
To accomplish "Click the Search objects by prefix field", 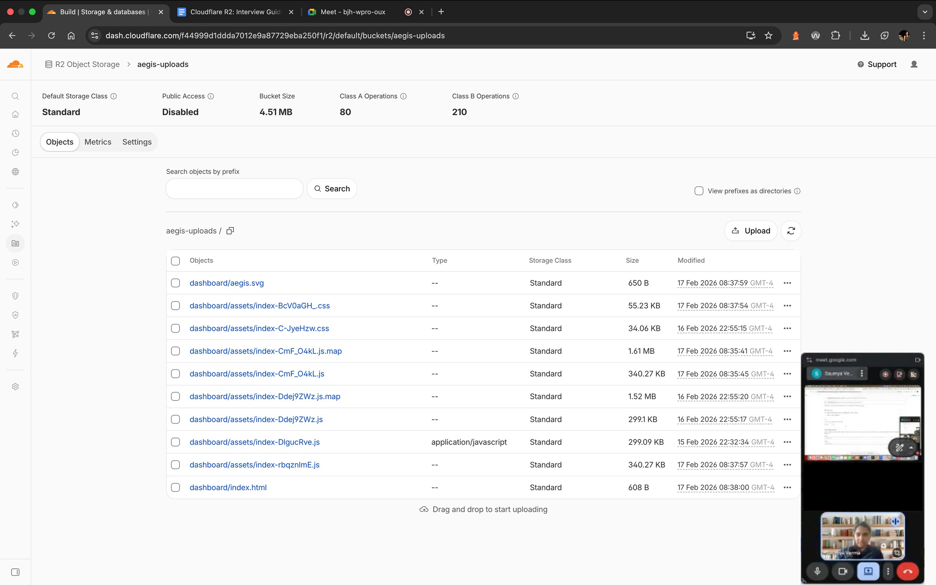I will [x=234, y=189].
